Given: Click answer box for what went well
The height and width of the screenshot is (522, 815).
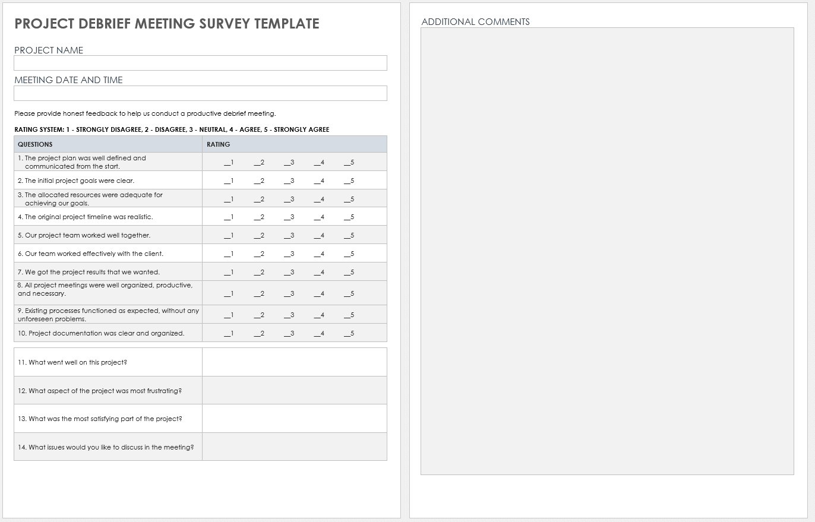Looking at the screenshot, I should [x=294, y=362].
